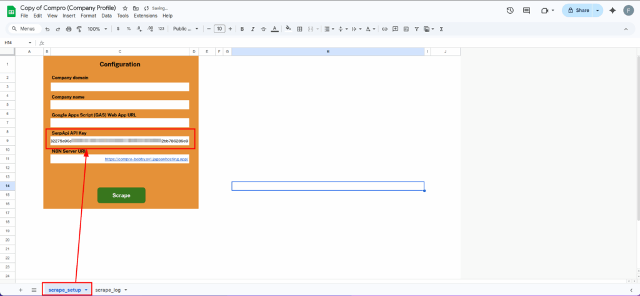Switch to the scrape_log sheet tab
Screen dimensions: 640x296
point(110,290)
